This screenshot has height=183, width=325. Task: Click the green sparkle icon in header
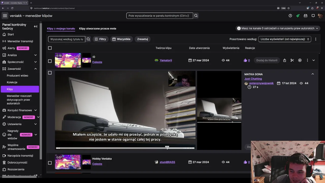coord(298,16)
